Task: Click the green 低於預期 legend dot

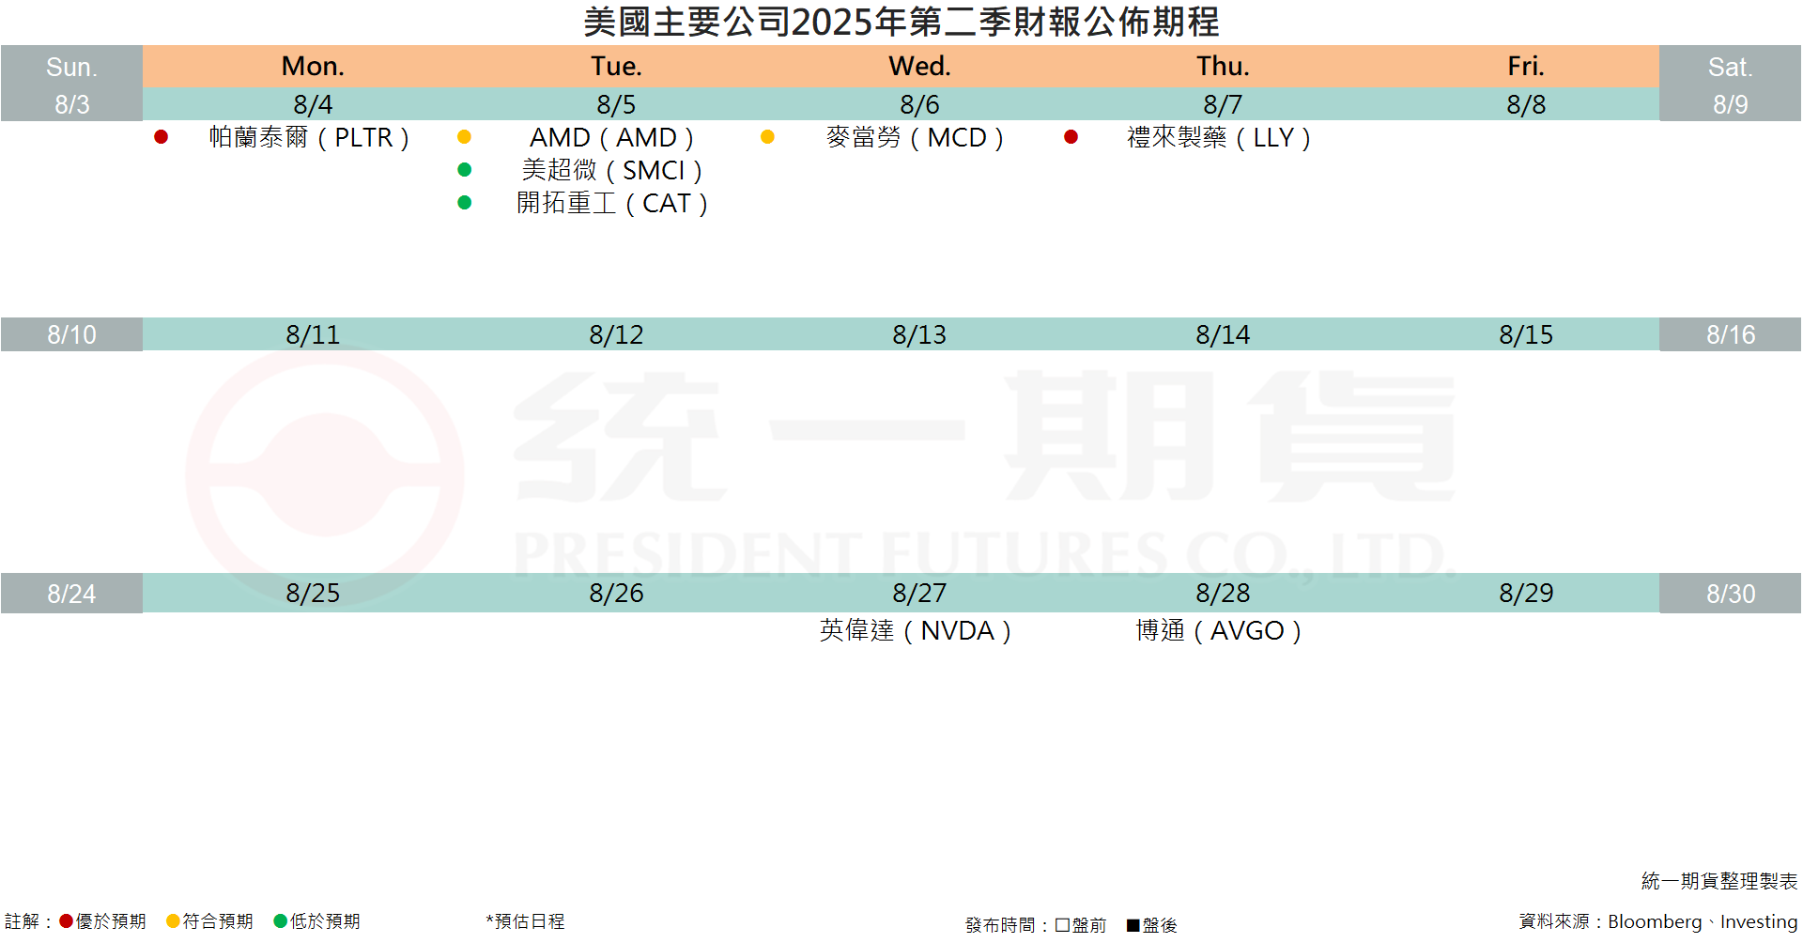Action: coord(280,921)
